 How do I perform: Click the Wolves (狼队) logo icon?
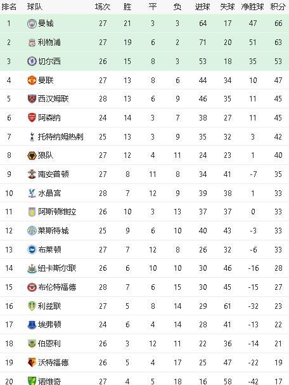click(x=32, y=155)
